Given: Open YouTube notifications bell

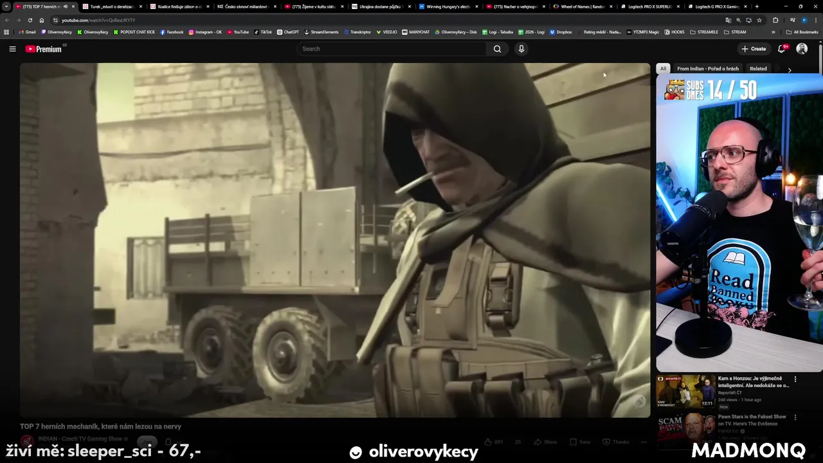Looking at the screenshot, I should pyautogui.click(x=782, y=49).
